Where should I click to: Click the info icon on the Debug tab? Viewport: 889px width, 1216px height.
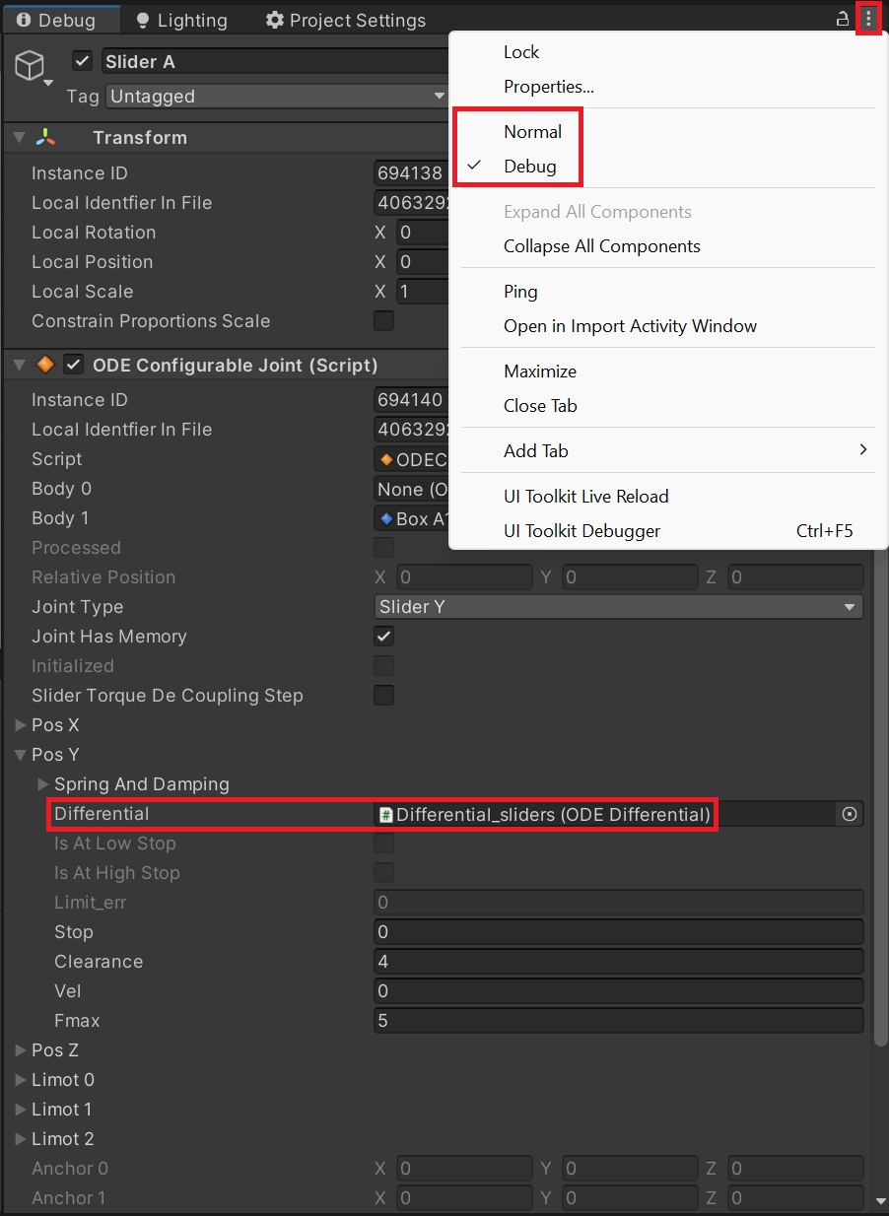(22, 19)
